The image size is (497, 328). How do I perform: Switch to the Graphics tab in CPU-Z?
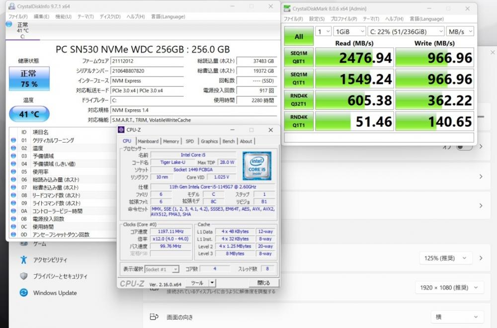(x=209, y=141)
